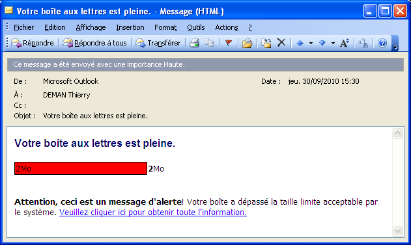Expand the next item arrow dropdown
Viewport: 411px width, 245px height.
pos(333,43)
